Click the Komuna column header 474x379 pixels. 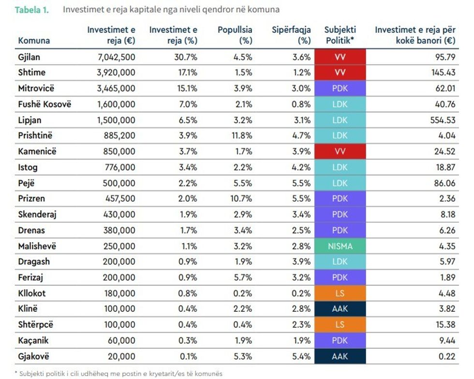pyautogui.click(x=34, y=41)
